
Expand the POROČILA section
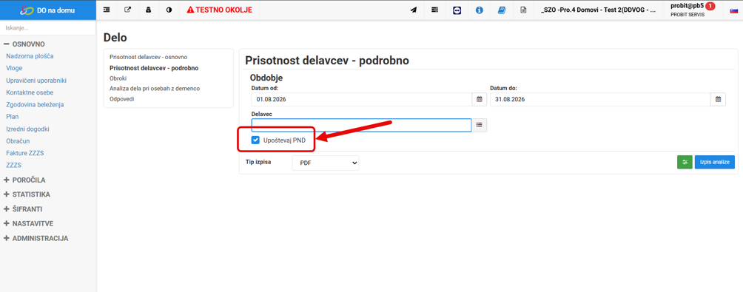[x=24, y=180]
